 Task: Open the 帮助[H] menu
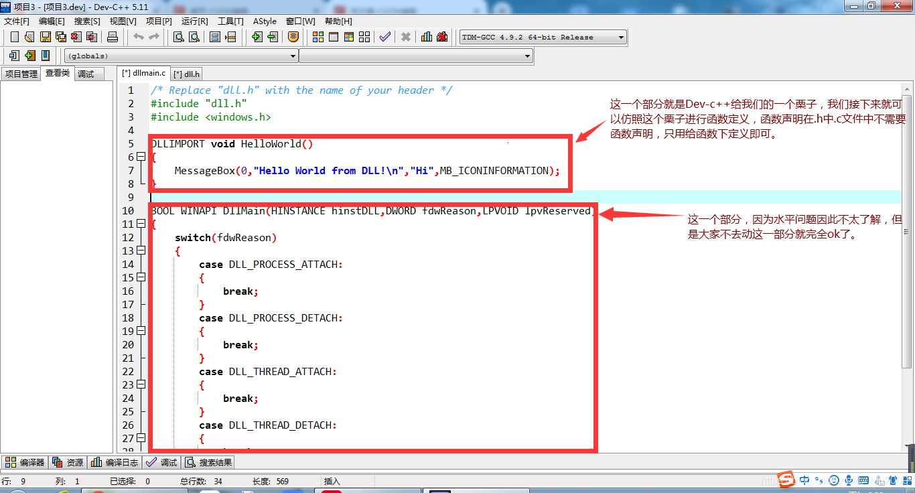[338, 21]
